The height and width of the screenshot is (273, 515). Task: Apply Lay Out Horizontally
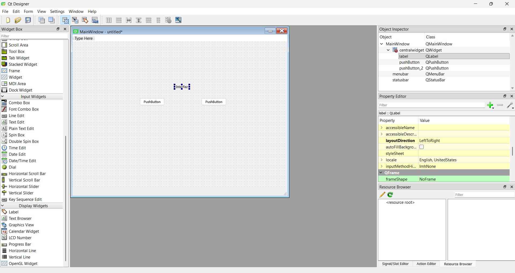click(109, 20)
